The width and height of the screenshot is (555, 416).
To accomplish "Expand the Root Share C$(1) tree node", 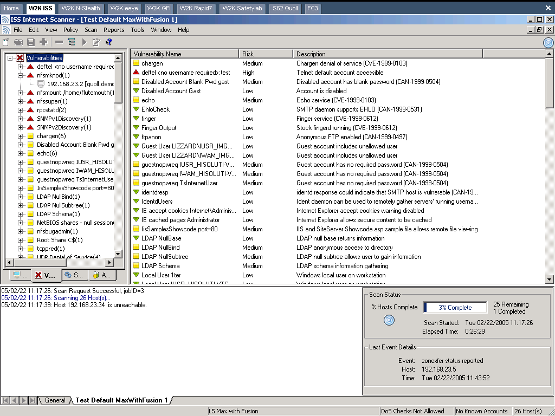I will click(20, 240).
